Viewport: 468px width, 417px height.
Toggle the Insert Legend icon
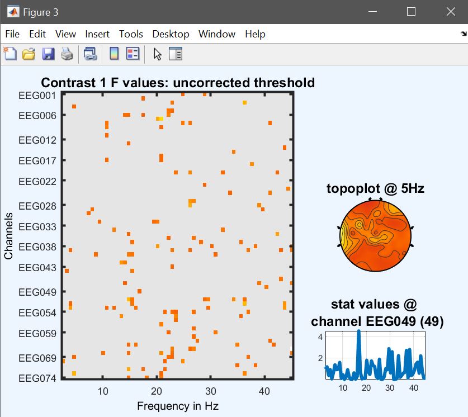(x=133, y=54)
